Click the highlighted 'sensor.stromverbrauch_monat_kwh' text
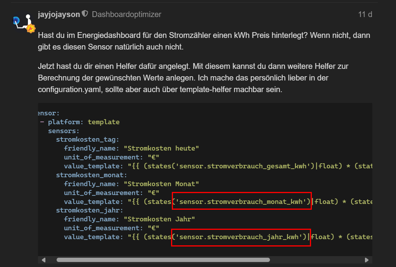 (x=242, y=201)
